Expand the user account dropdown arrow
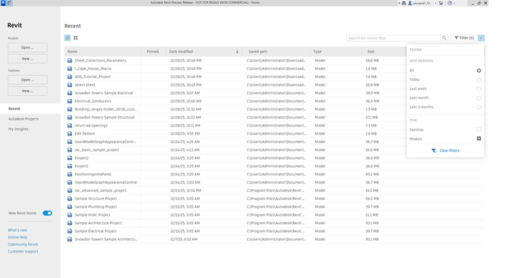Viewport: 518px width, 278px height. 435,3
